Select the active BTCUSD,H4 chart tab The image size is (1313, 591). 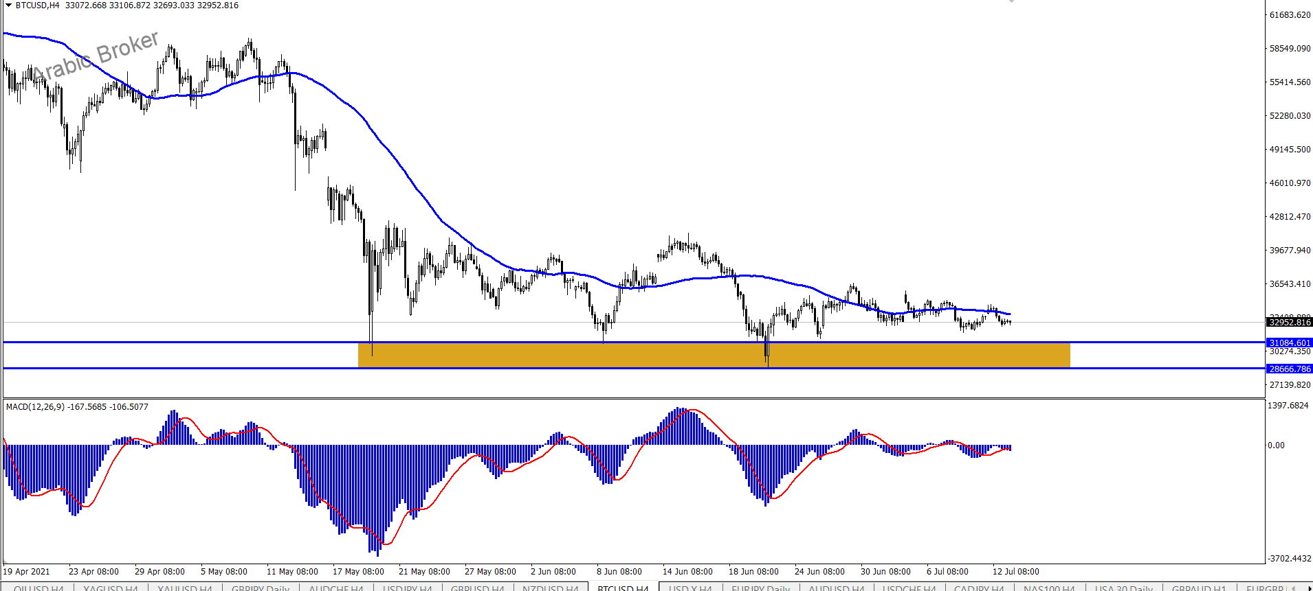pyautogui.click(x=623, y=588)
